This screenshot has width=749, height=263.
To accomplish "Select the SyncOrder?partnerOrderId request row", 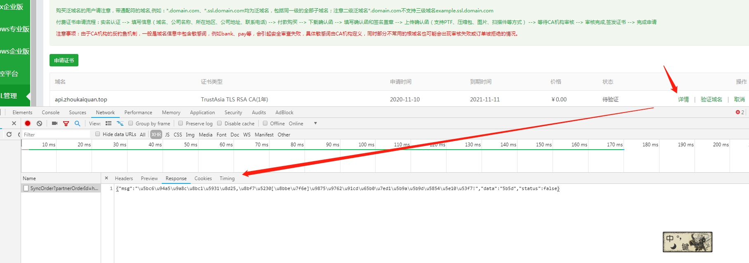I will (x=61, y=188).
